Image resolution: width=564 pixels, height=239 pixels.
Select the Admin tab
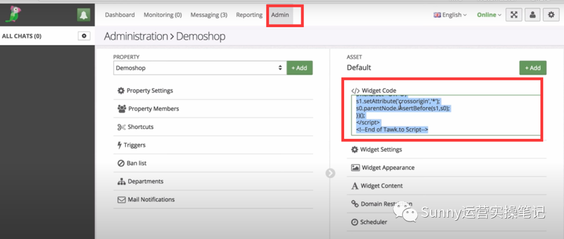point(280,15)
